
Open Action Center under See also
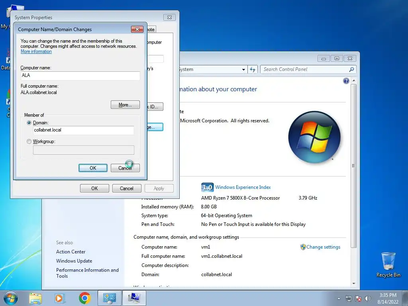point(71,252)
